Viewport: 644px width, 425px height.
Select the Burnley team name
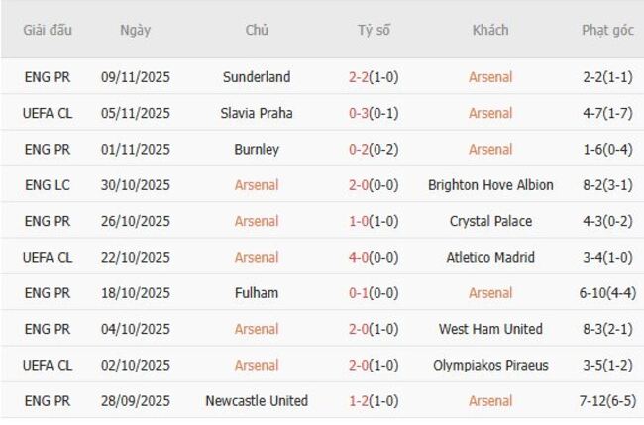click(x=257, y=150)
